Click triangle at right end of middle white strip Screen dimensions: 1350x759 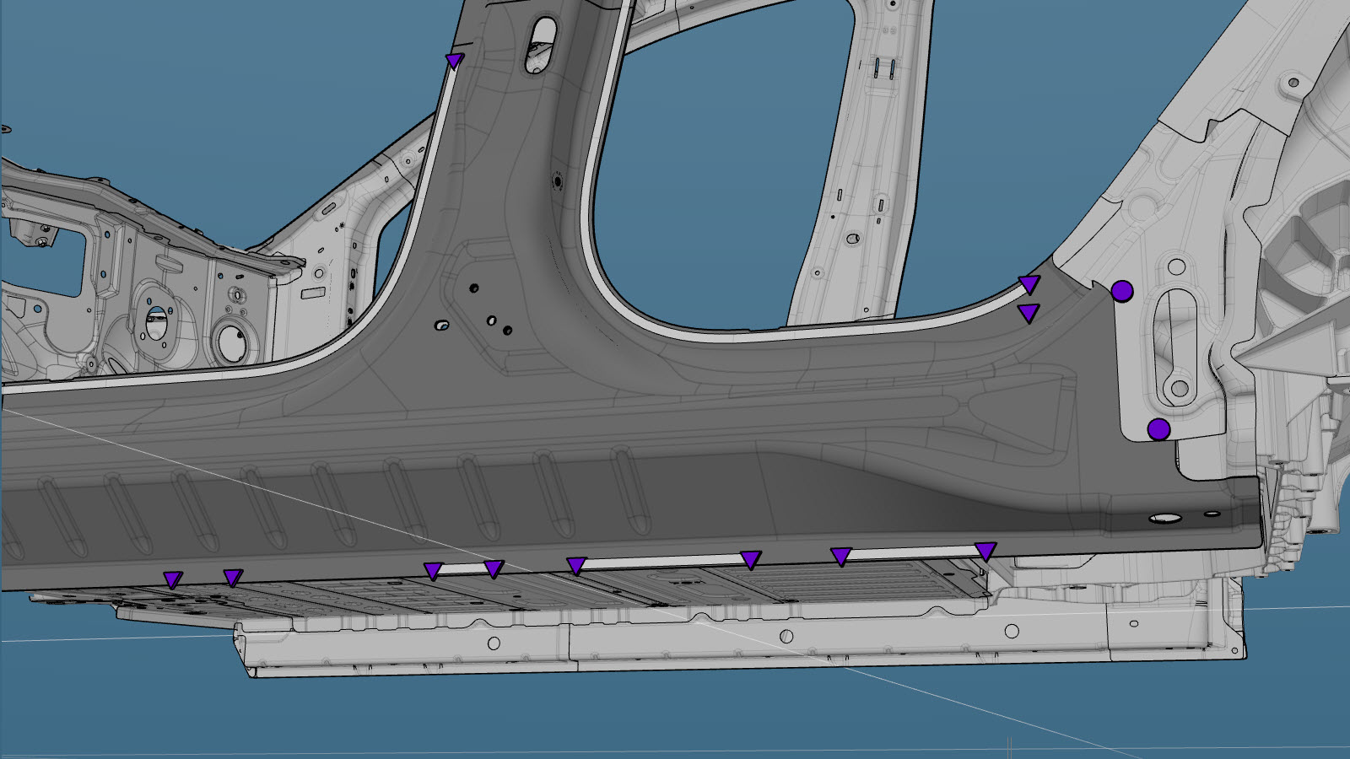point(750,559)
